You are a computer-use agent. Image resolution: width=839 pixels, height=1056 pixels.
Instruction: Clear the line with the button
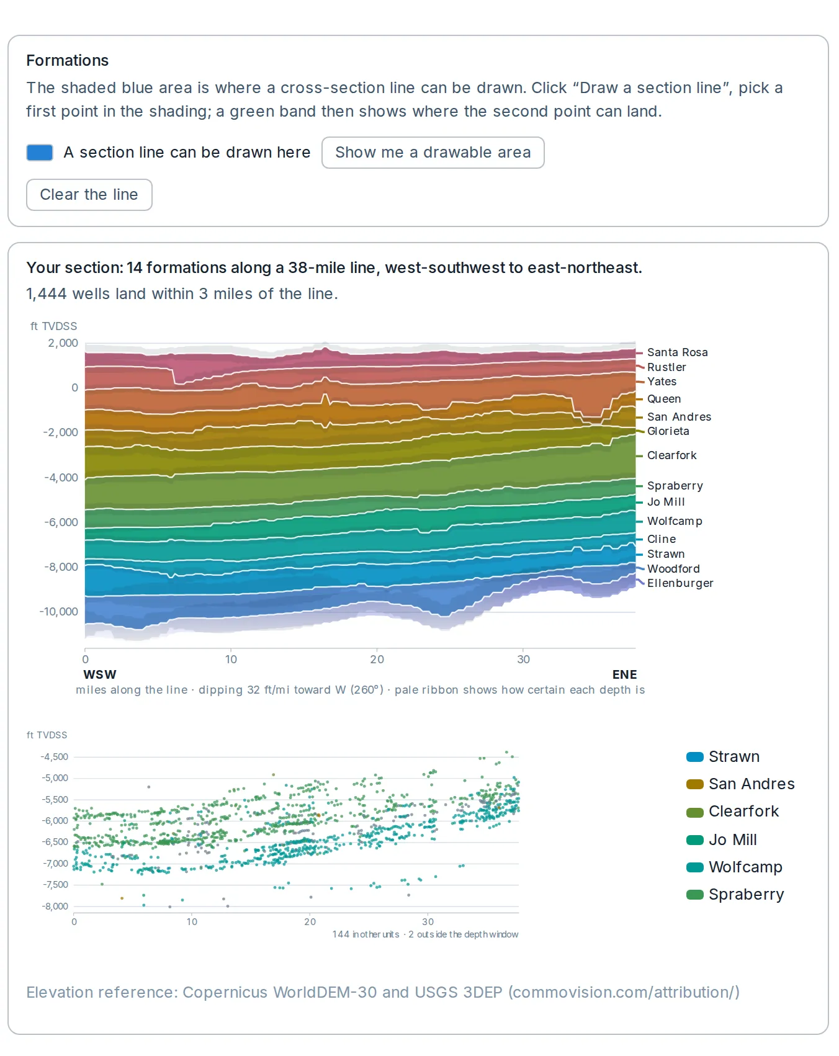[x=89, y=195]
